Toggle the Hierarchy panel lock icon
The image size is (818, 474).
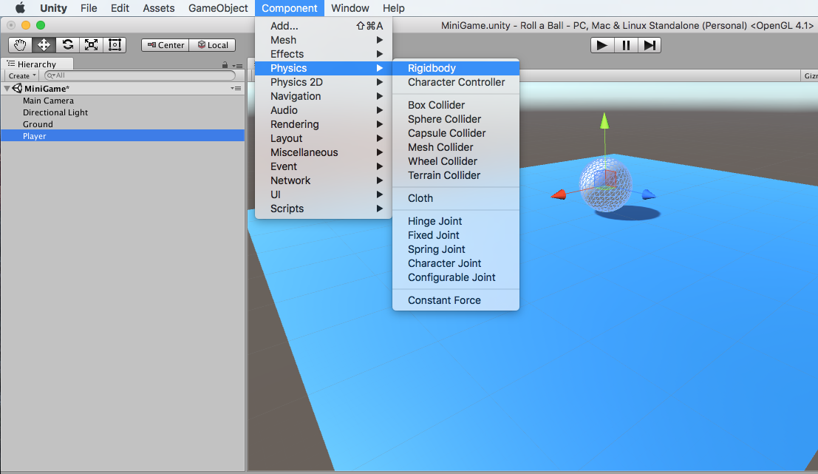(225, 65)
